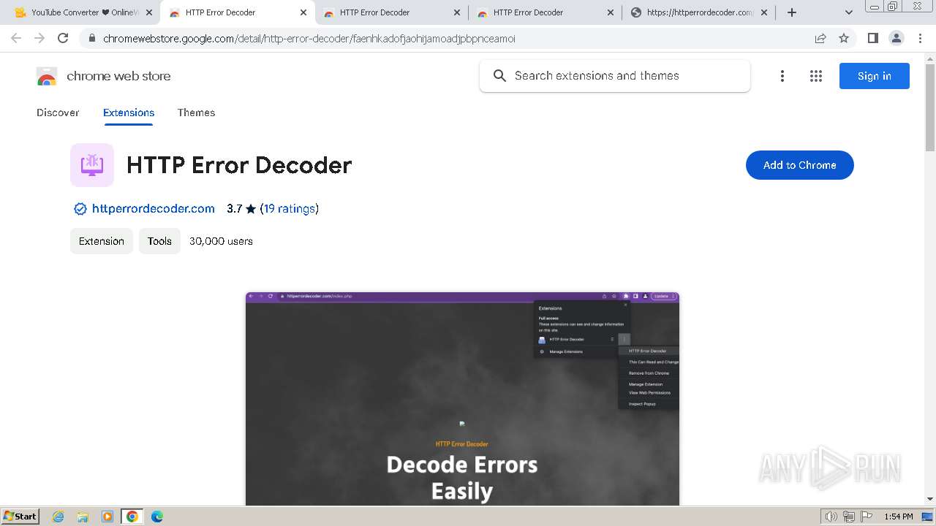Click the 3.7 star rating
936x526 pixels.
[241, 209]
